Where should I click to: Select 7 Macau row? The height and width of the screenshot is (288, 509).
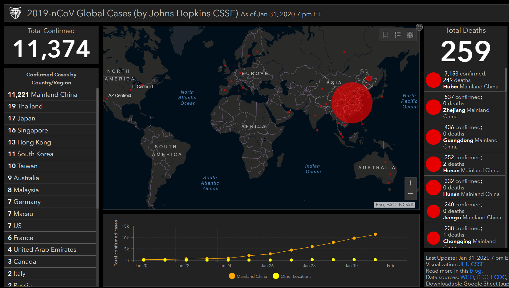pyautogui.click(x=50, y=214)
